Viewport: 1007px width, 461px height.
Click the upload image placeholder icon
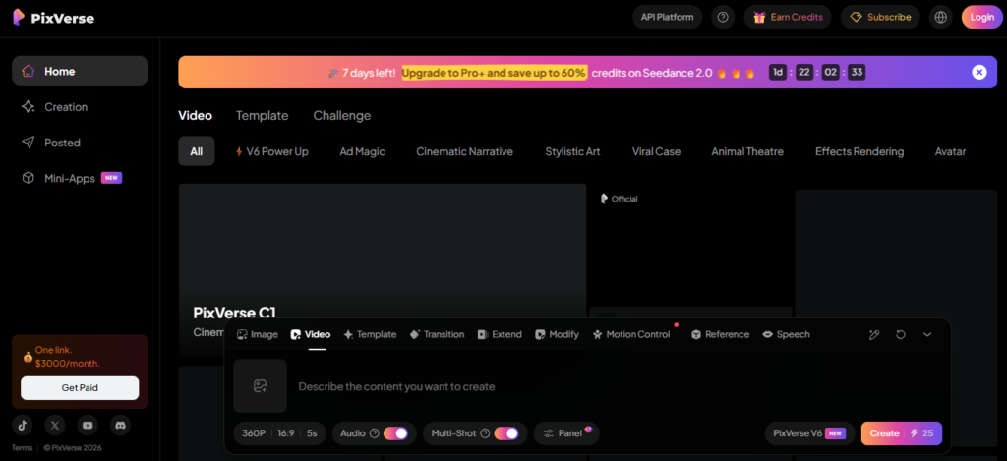pos(260,386)
